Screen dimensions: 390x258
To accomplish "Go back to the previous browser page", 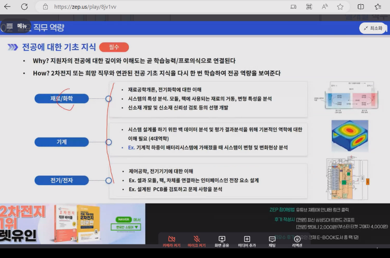I will pyautogui.click(x=8, y=7).
